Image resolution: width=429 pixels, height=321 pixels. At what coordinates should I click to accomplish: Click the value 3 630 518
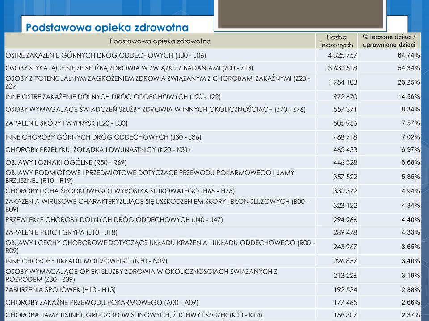coord(342,68)
